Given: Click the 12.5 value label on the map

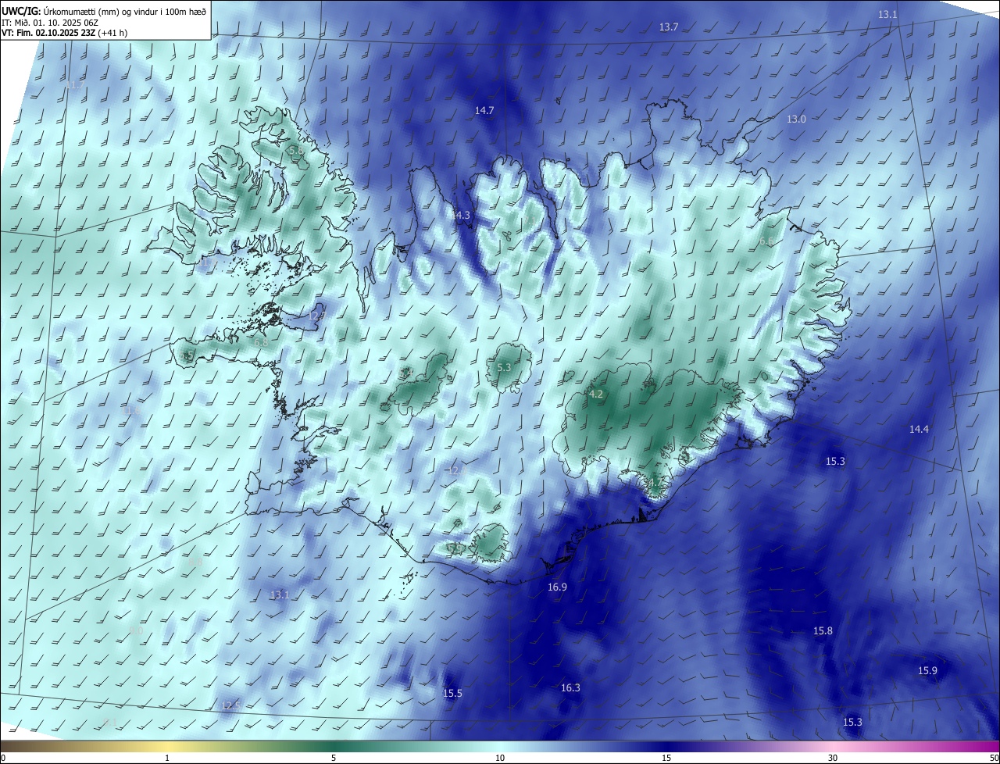Looking at the screenshot, I should coord(231,706).
